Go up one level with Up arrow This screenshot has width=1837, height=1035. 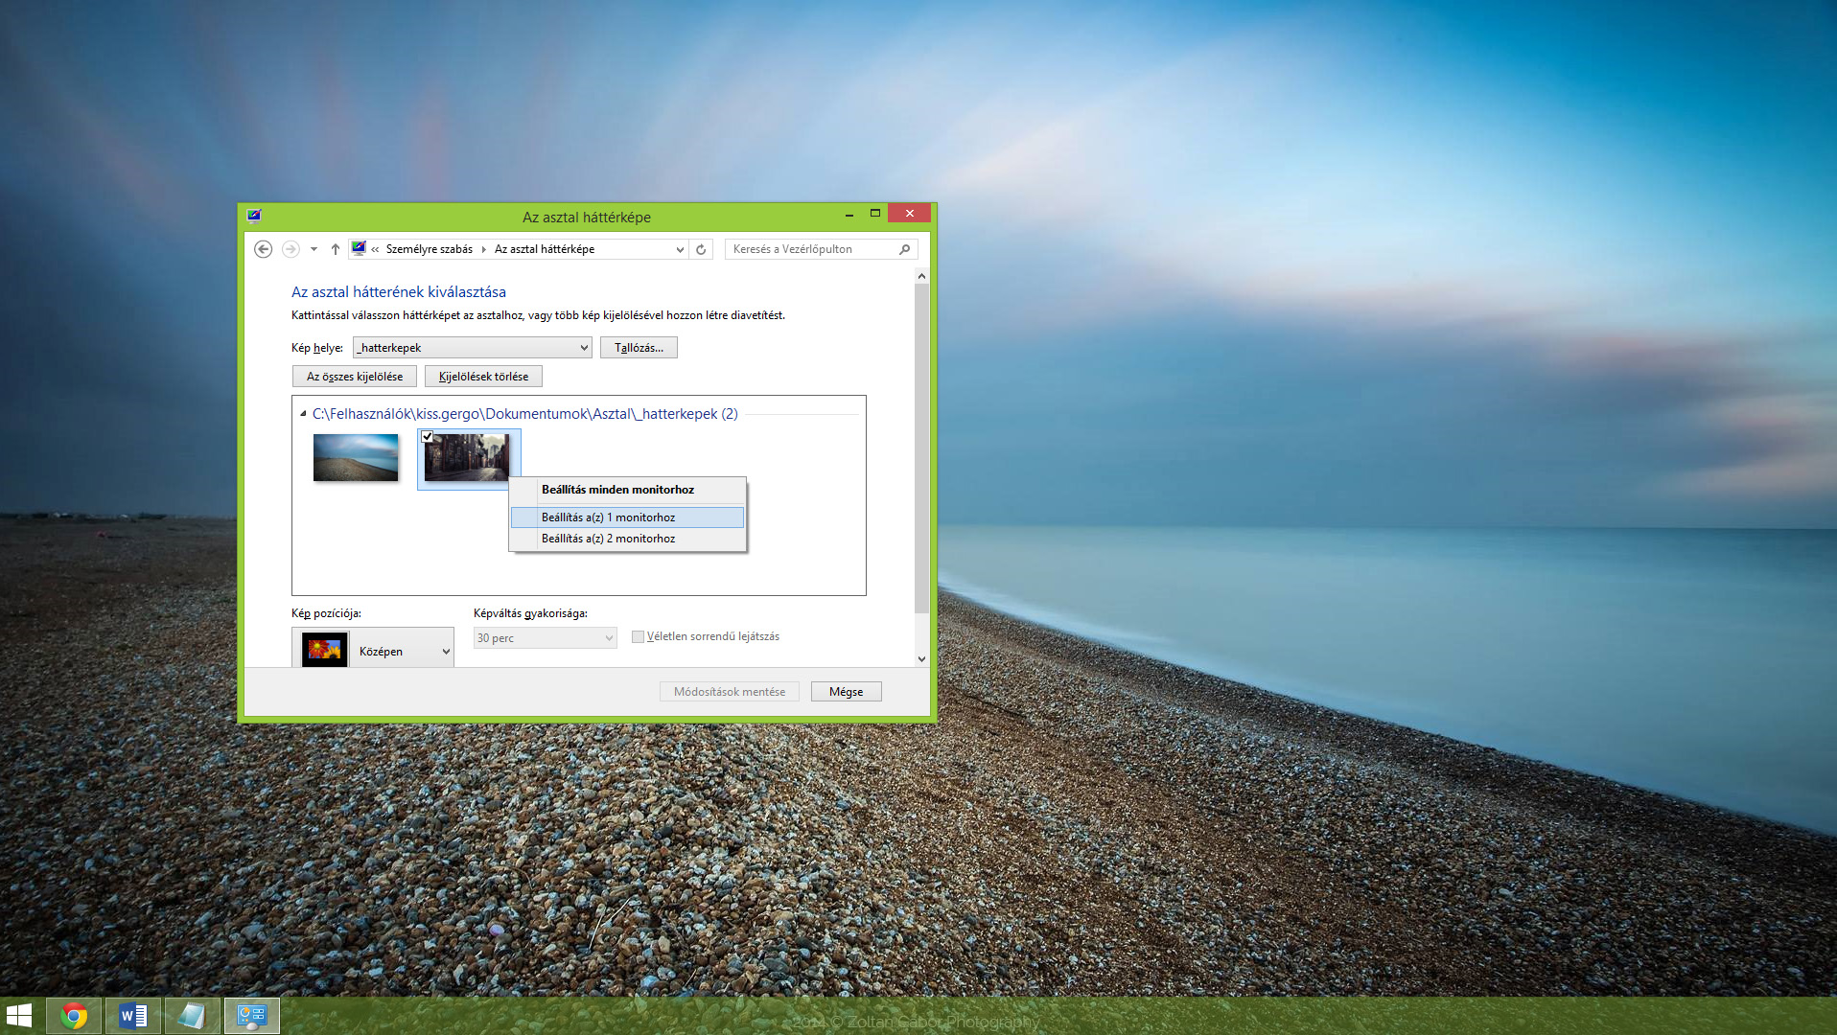click(x=336, y=249)
